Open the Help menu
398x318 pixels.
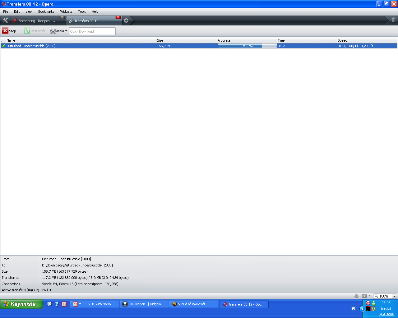point(95,11)
